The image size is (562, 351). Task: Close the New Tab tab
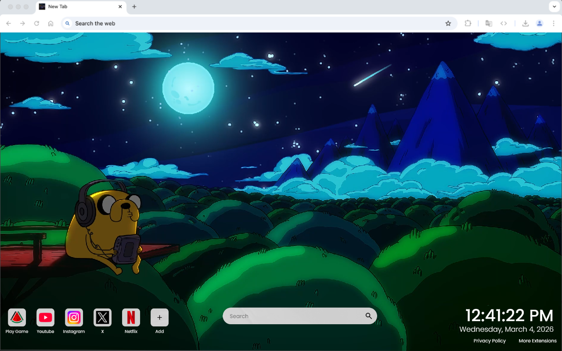click(120, 7)
